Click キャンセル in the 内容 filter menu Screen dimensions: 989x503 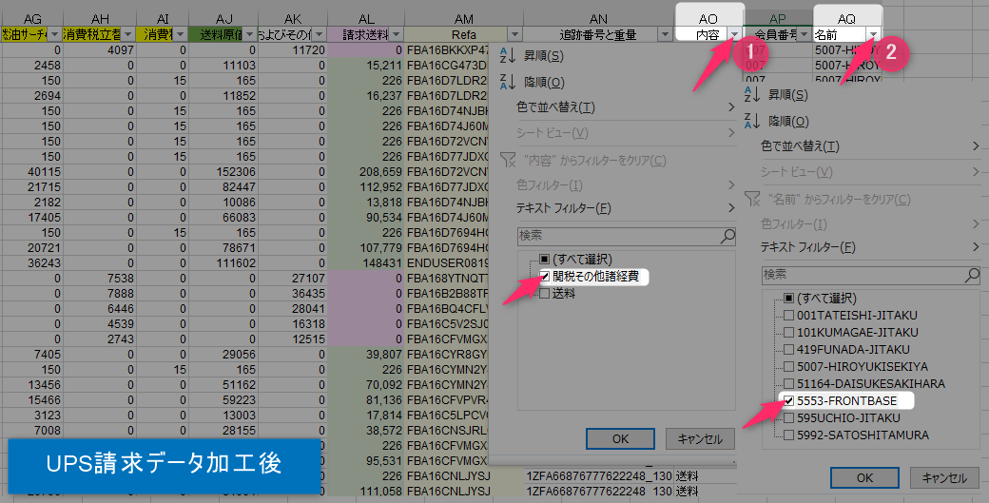point(700,439)
